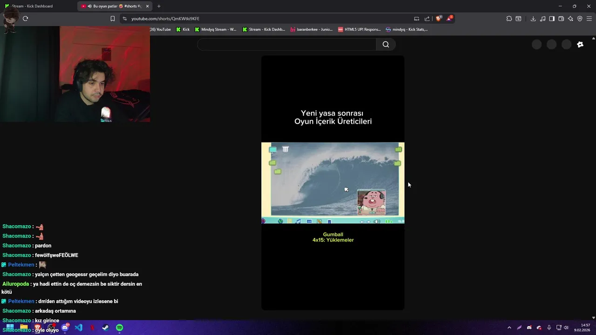Toggle the browser sidebar panel icon
596x335 pixels.
[552, 19]
